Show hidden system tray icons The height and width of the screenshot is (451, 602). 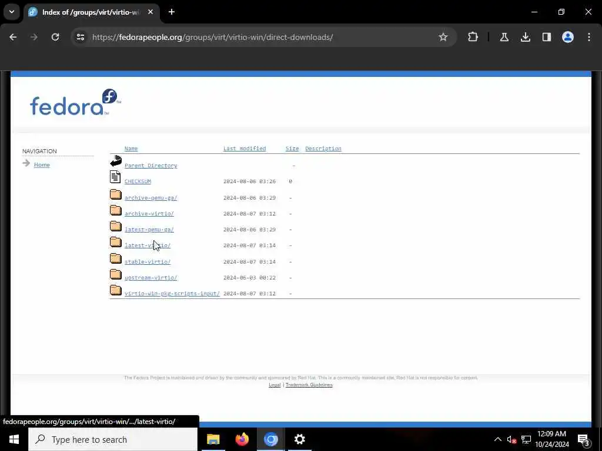pos(497,439)
